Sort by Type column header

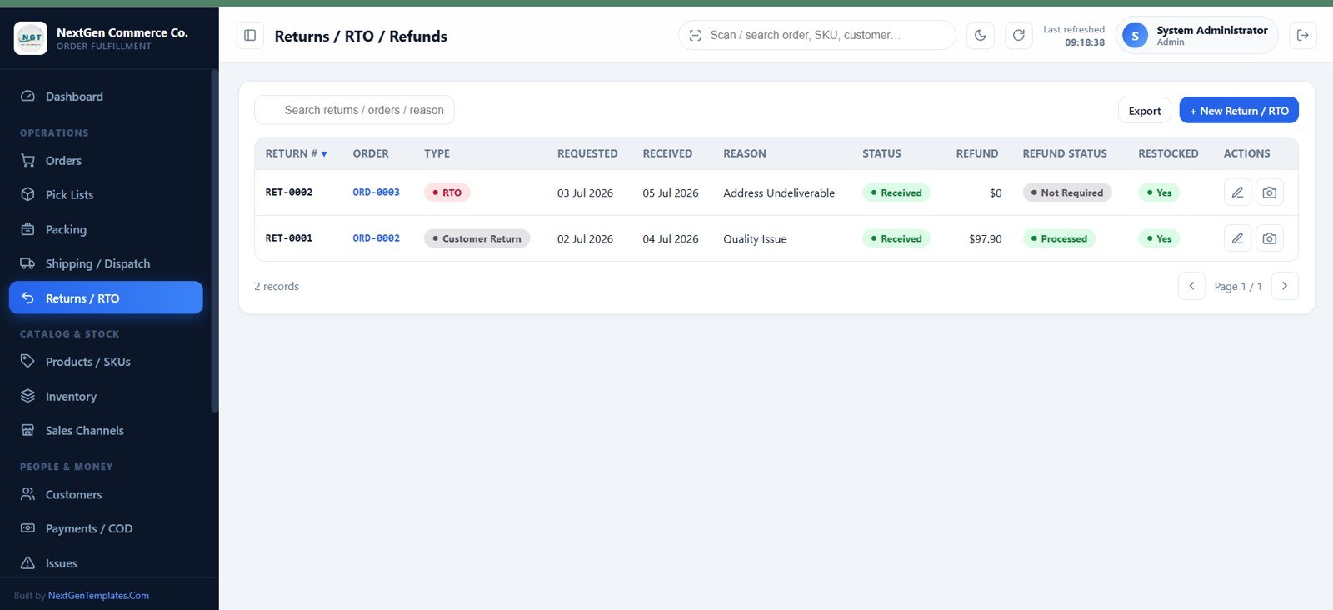tap(437, 153)
